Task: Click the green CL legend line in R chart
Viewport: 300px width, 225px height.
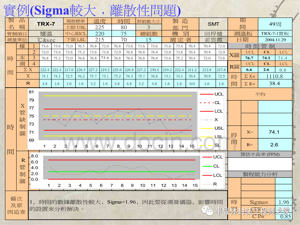Action: click(207, 166)
